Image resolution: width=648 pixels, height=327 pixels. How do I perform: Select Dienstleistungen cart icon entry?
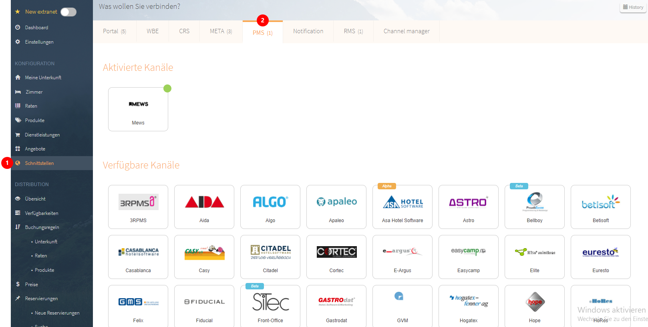point(18,135)
